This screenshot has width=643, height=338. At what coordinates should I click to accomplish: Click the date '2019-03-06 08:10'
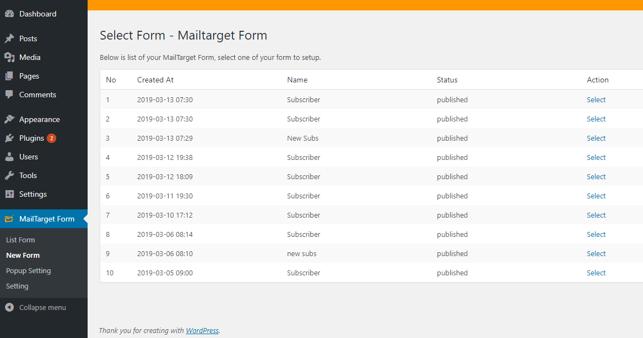[165, 254]
